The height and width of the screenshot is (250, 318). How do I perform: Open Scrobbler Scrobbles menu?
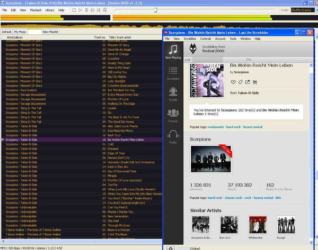pos(190,39)
